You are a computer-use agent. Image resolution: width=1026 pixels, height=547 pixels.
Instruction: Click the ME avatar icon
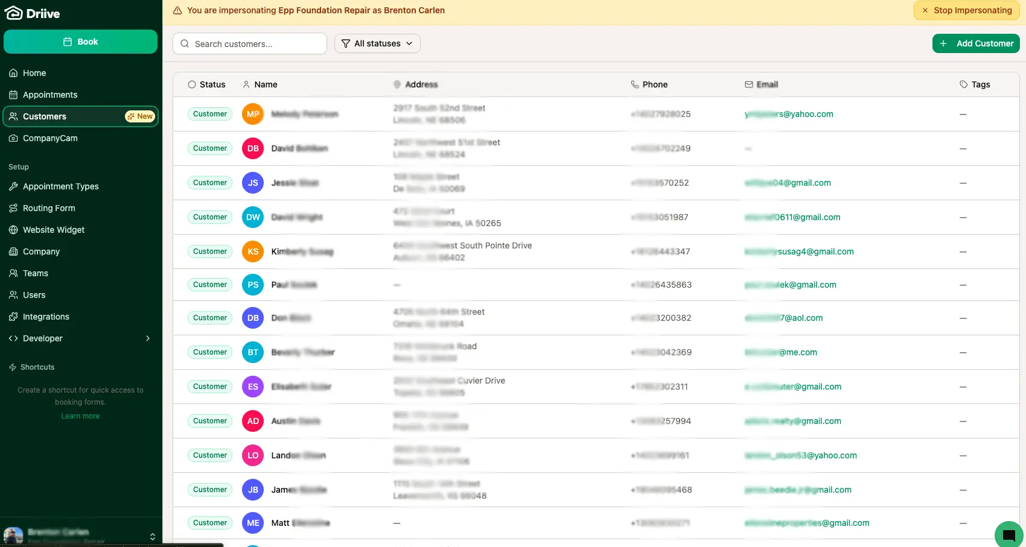click(x=253, y=523)
